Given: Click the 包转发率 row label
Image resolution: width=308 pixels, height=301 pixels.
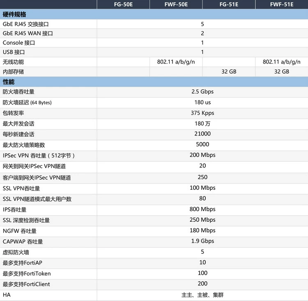Looking at the screenshot, I should coord(13,113).
